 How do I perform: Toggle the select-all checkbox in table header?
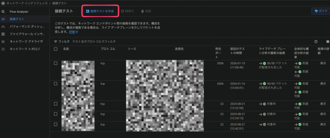pyautogui.click(x=56, y=49)
